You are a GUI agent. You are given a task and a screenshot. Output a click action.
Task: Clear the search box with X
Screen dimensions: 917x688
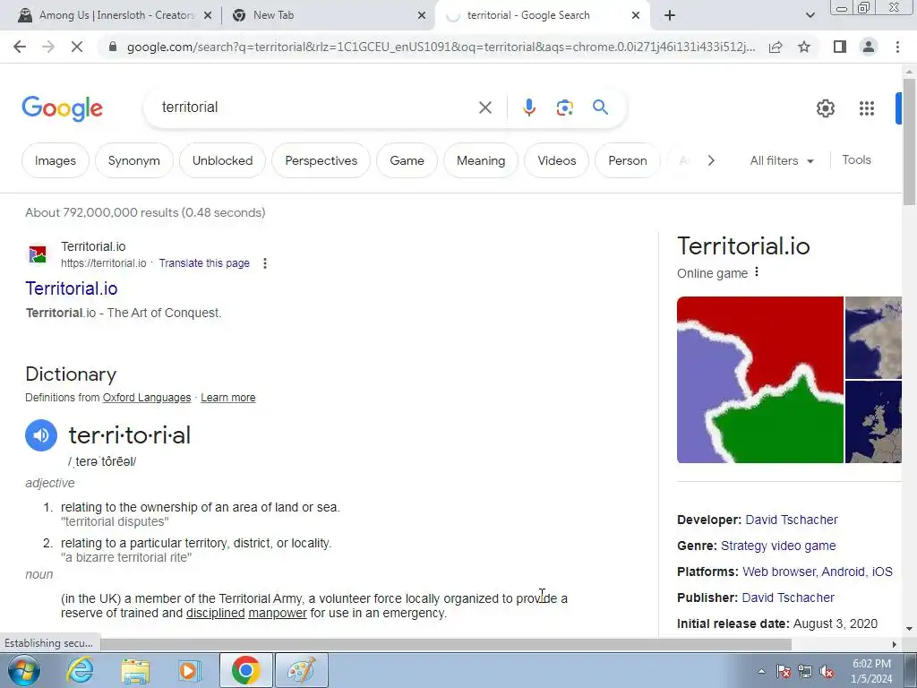tap(484, 107)
